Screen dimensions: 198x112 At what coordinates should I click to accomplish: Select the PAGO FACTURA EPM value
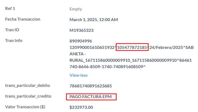coord(91,97)
